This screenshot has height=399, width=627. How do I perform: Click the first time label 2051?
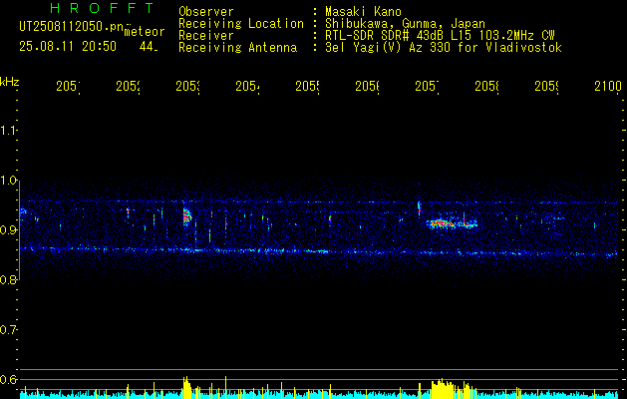pos(68,86)
